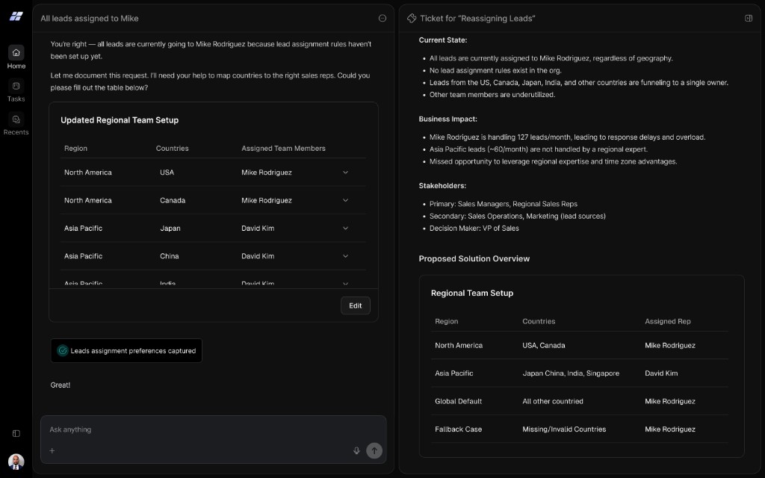Toggle the ticket panel layout icon

(x=749, y=18)
